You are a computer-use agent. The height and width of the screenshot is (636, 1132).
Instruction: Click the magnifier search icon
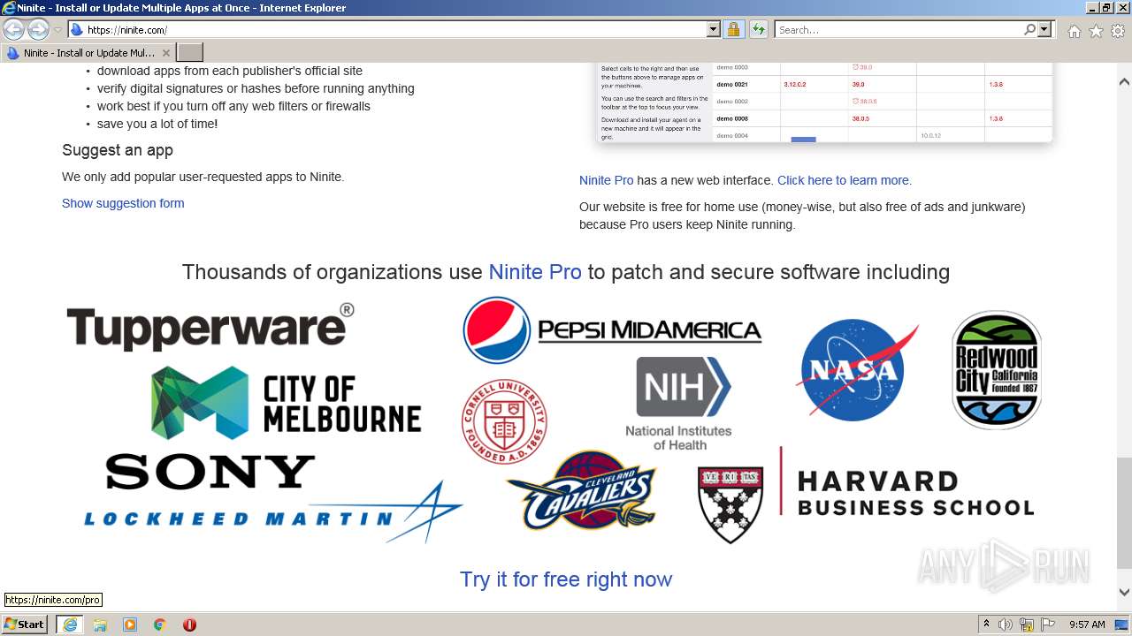1029,30
